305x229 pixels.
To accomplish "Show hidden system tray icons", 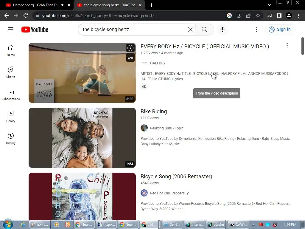I will pyautogui.click(x=253, y=225).
